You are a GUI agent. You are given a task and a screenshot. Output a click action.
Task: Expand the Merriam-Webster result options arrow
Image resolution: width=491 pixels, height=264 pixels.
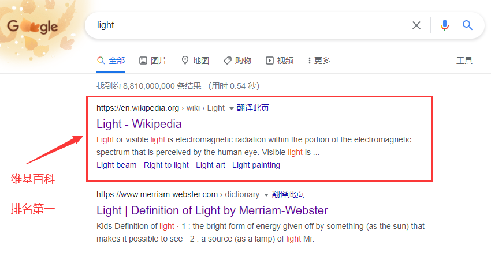coord(266,194)
